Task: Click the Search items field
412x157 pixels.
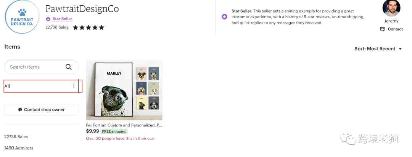Action: point(42,67)
